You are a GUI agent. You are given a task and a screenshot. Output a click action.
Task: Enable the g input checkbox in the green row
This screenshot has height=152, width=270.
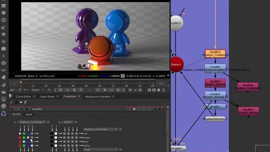point(24,138)
